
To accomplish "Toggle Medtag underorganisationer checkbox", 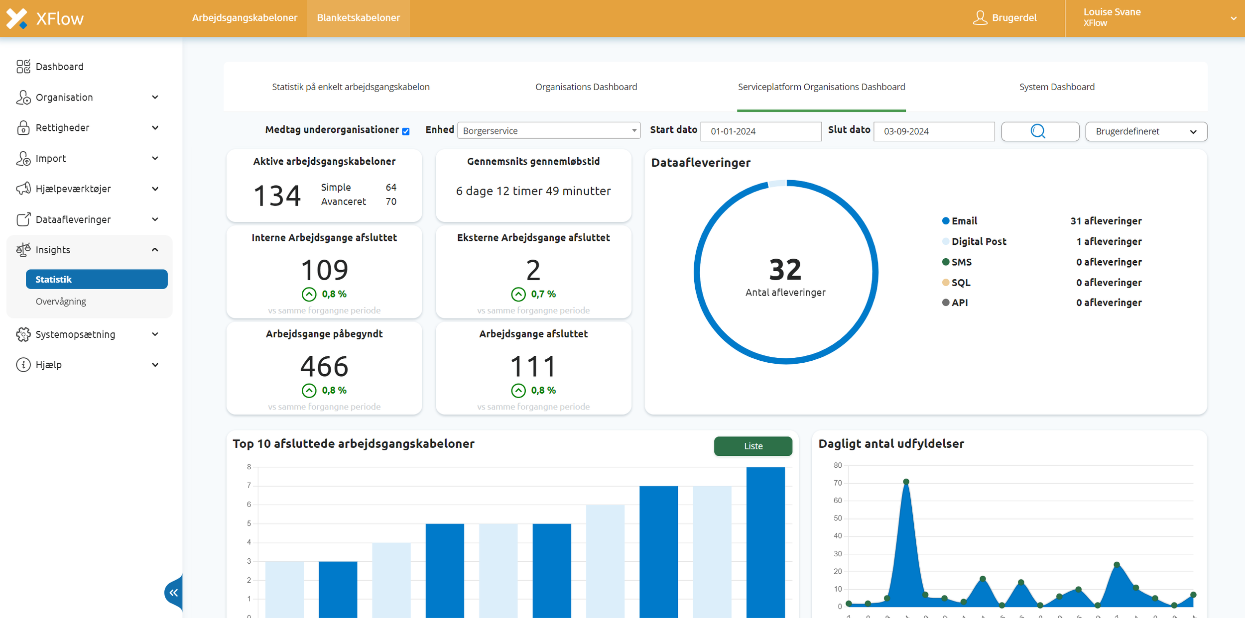I will [406, 131].
